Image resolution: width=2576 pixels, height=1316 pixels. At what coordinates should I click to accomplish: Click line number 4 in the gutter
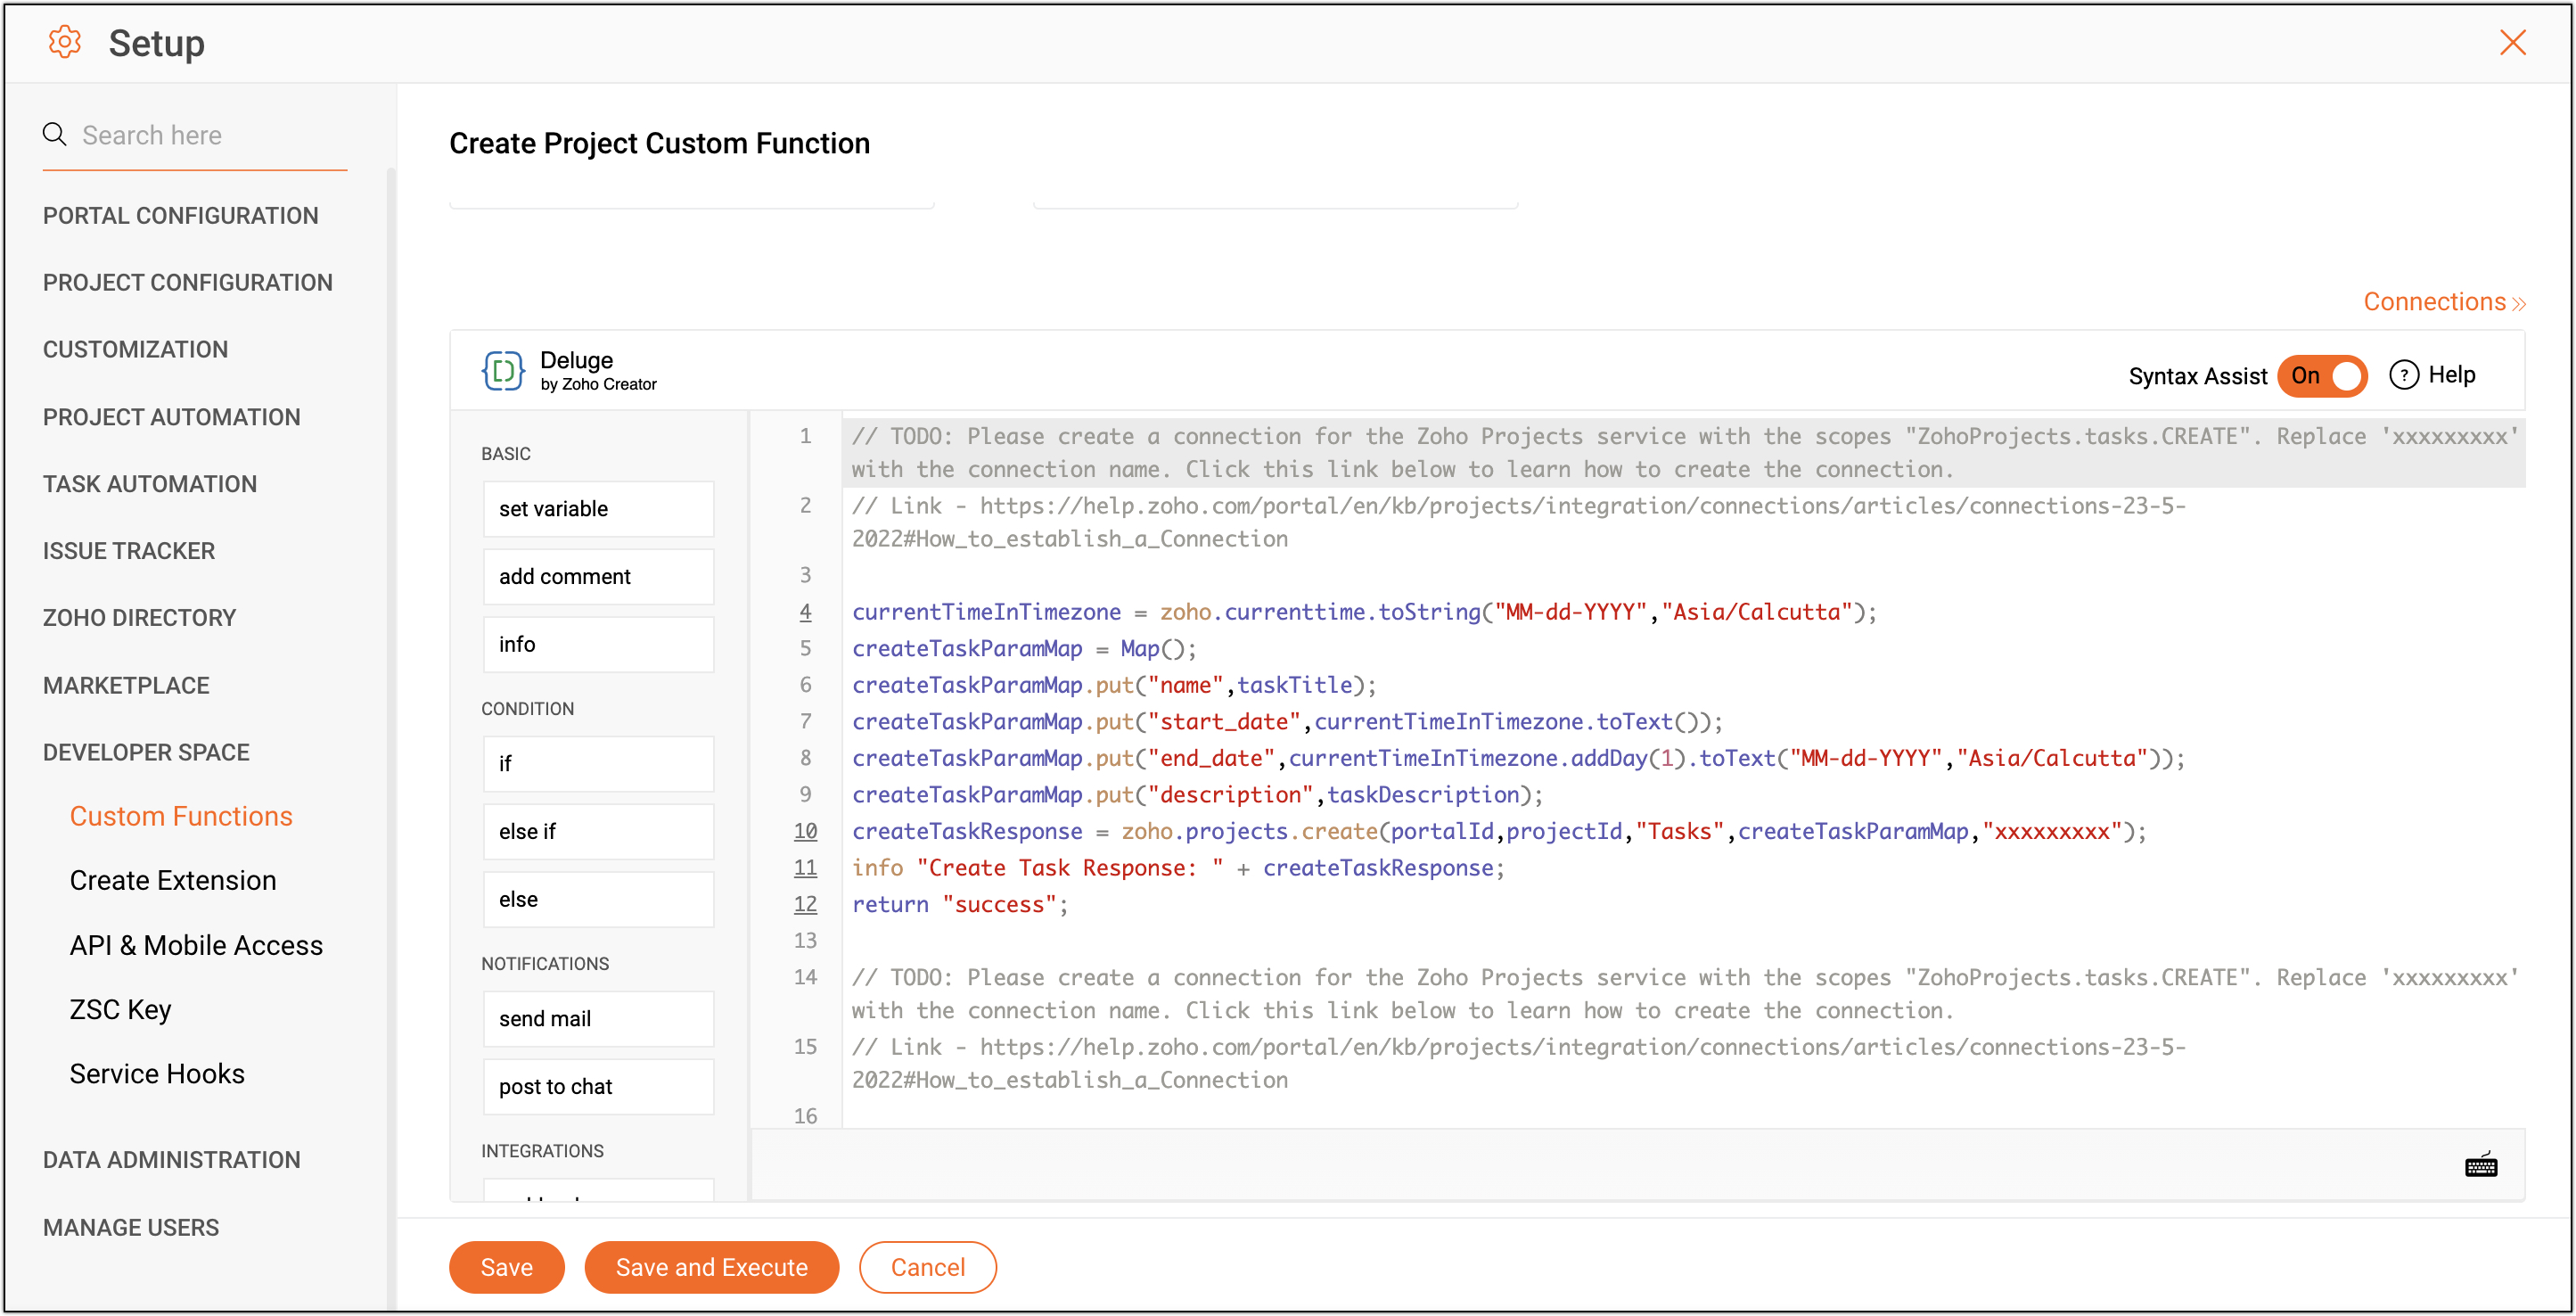tap(805, 612)
